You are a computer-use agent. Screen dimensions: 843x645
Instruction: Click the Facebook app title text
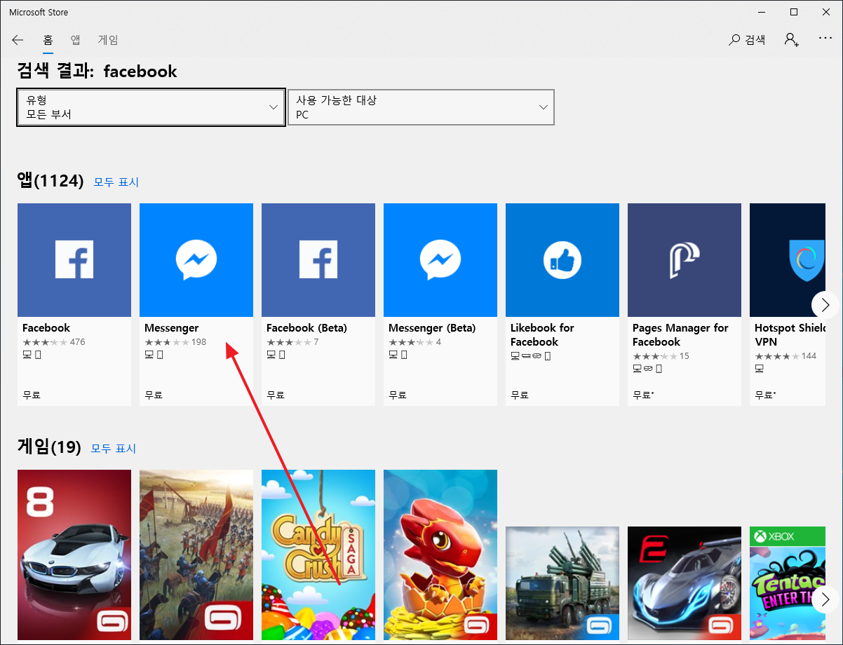[46, 328]
